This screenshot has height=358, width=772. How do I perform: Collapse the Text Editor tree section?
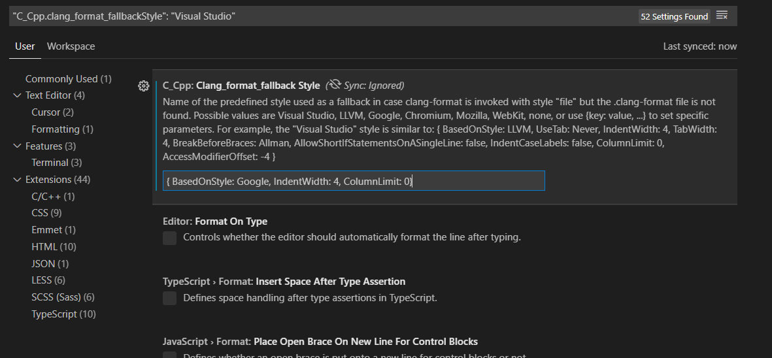click(17, 95)
